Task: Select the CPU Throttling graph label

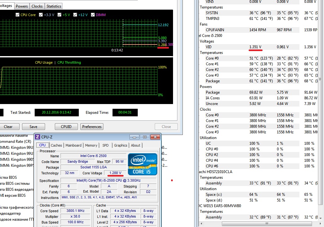Action: (x=69, y=62)
